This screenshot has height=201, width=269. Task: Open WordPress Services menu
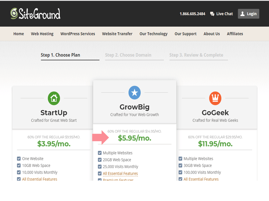pyautogui.click(x=78, y=34)
